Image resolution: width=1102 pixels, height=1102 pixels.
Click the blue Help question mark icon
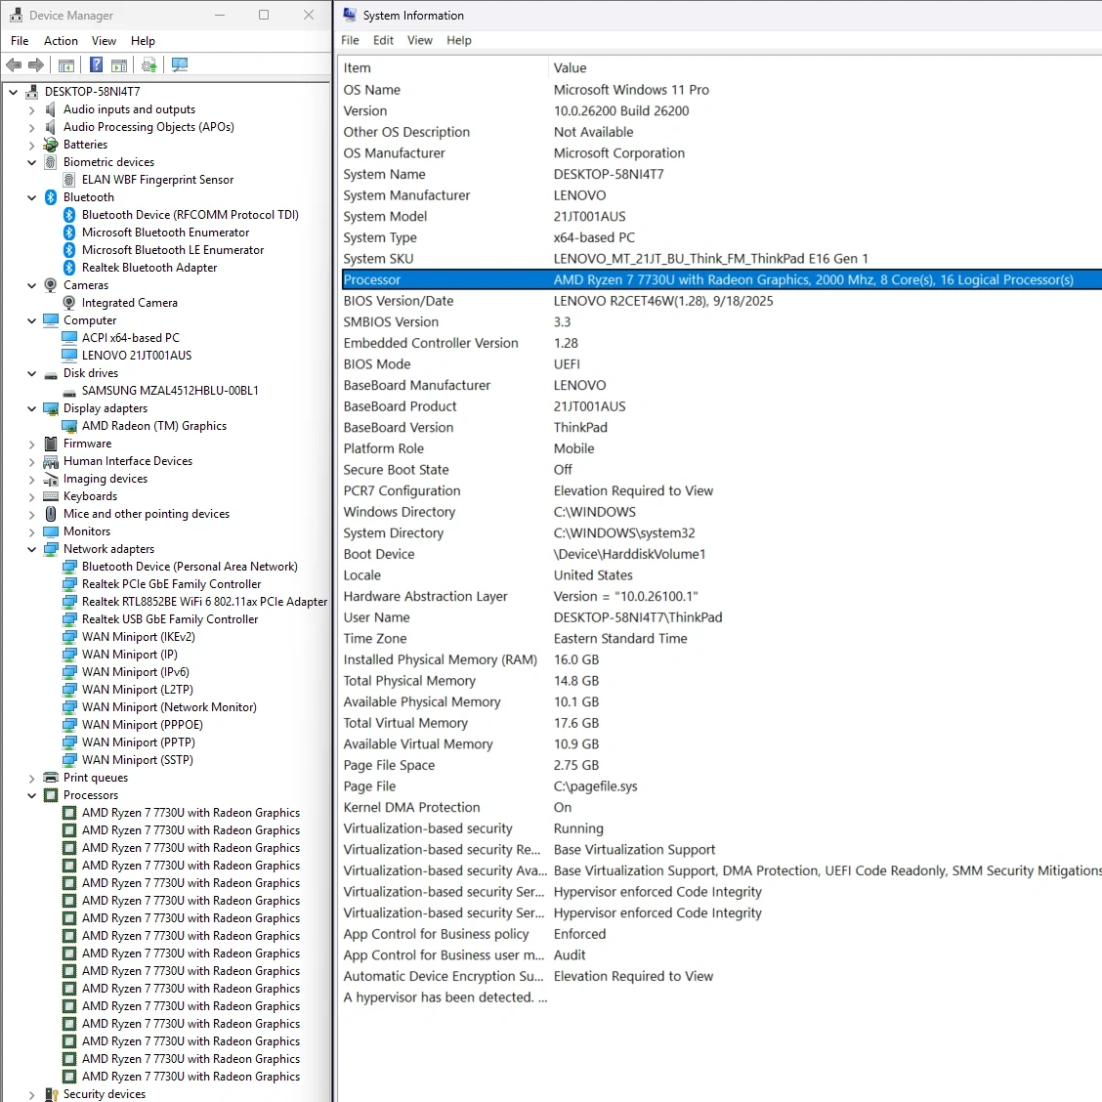(96, 65)
